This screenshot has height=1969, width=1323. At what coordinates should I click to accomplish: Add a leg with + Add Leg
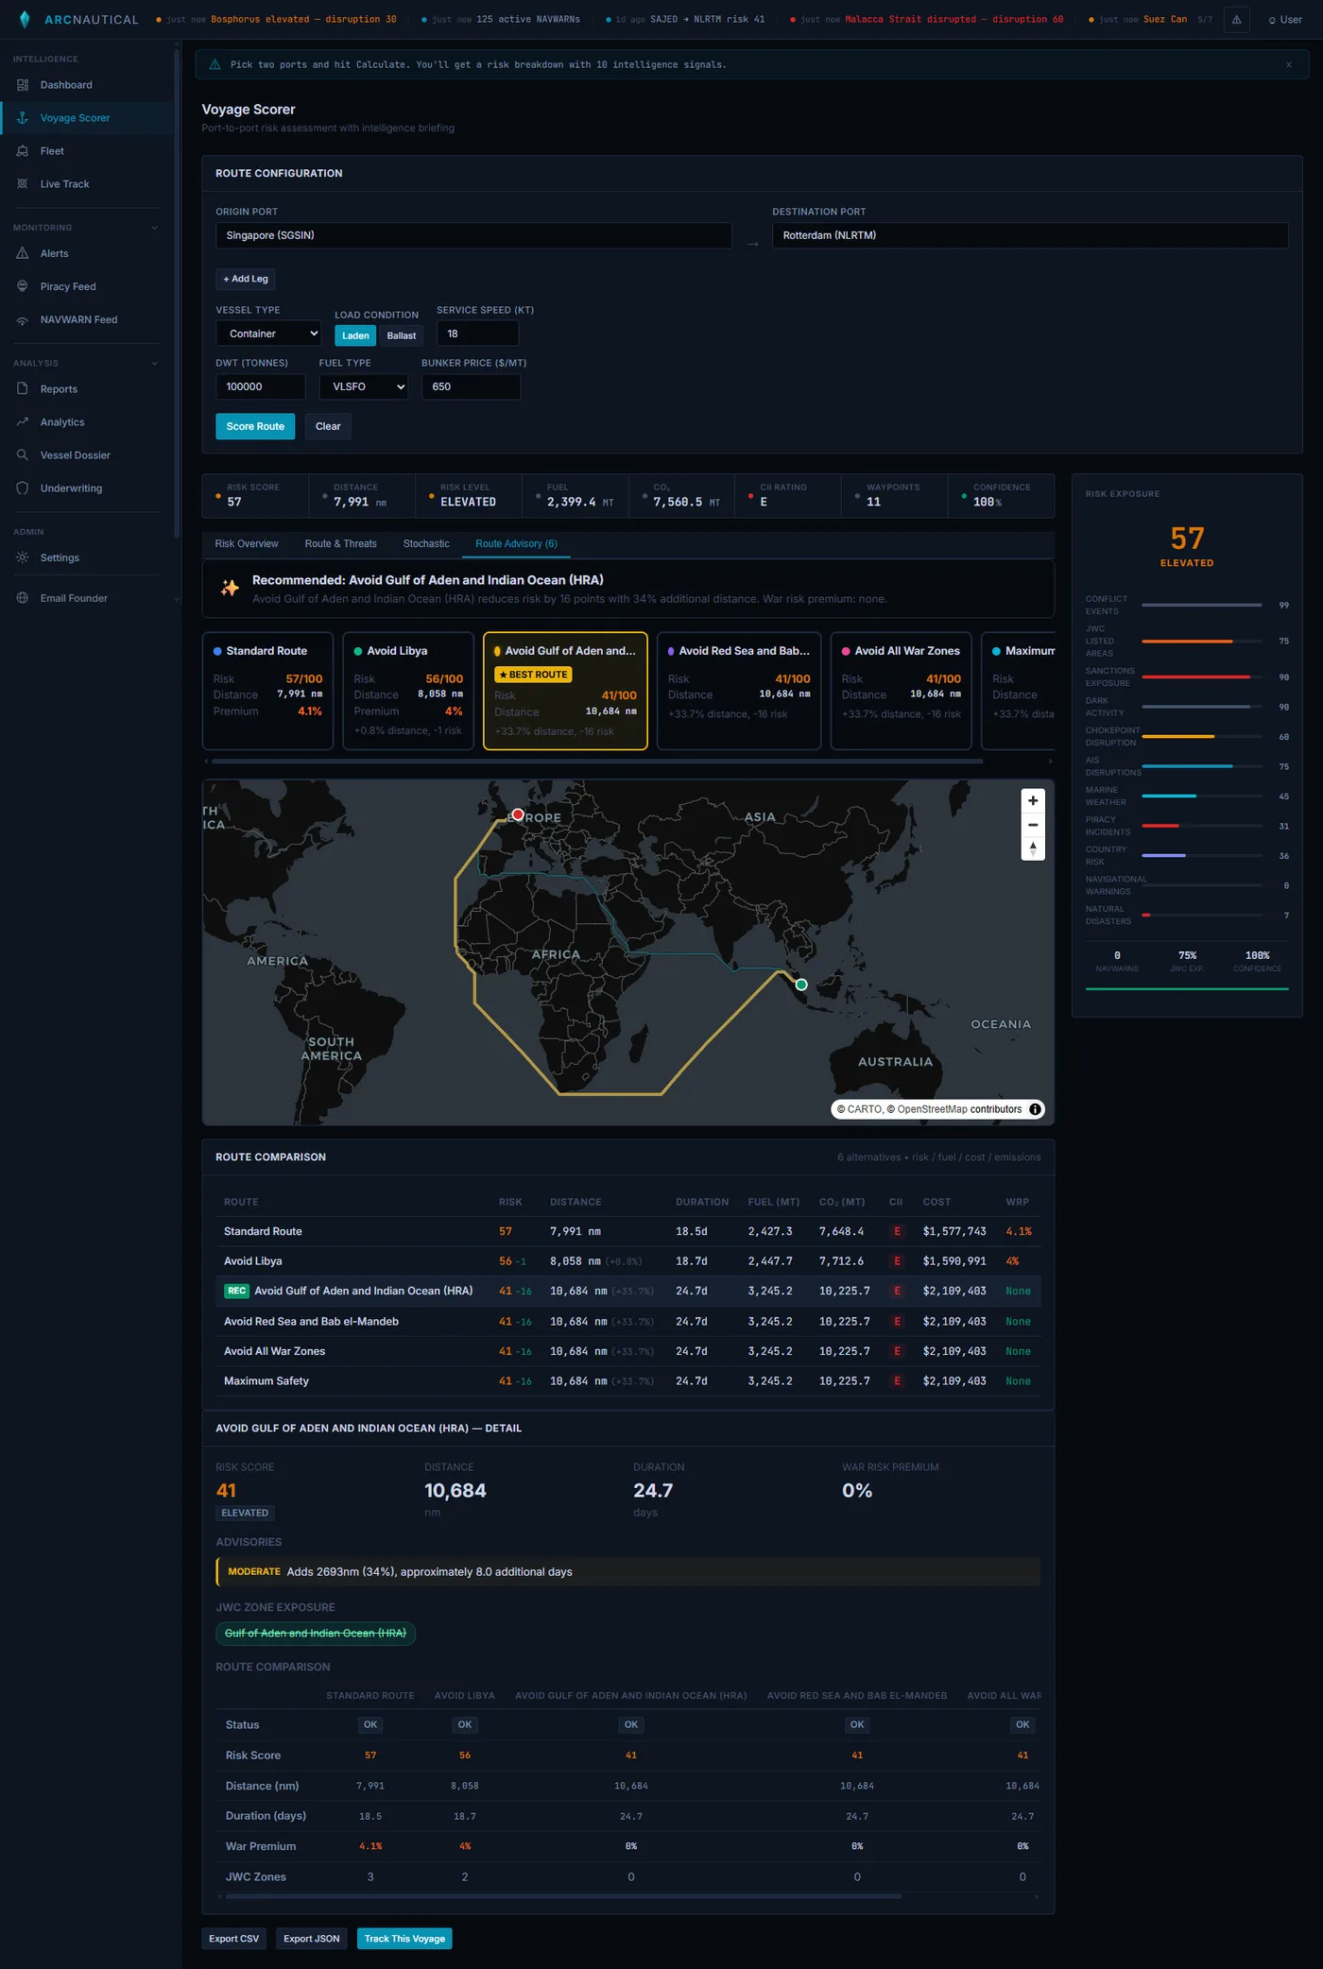(246, 279)
